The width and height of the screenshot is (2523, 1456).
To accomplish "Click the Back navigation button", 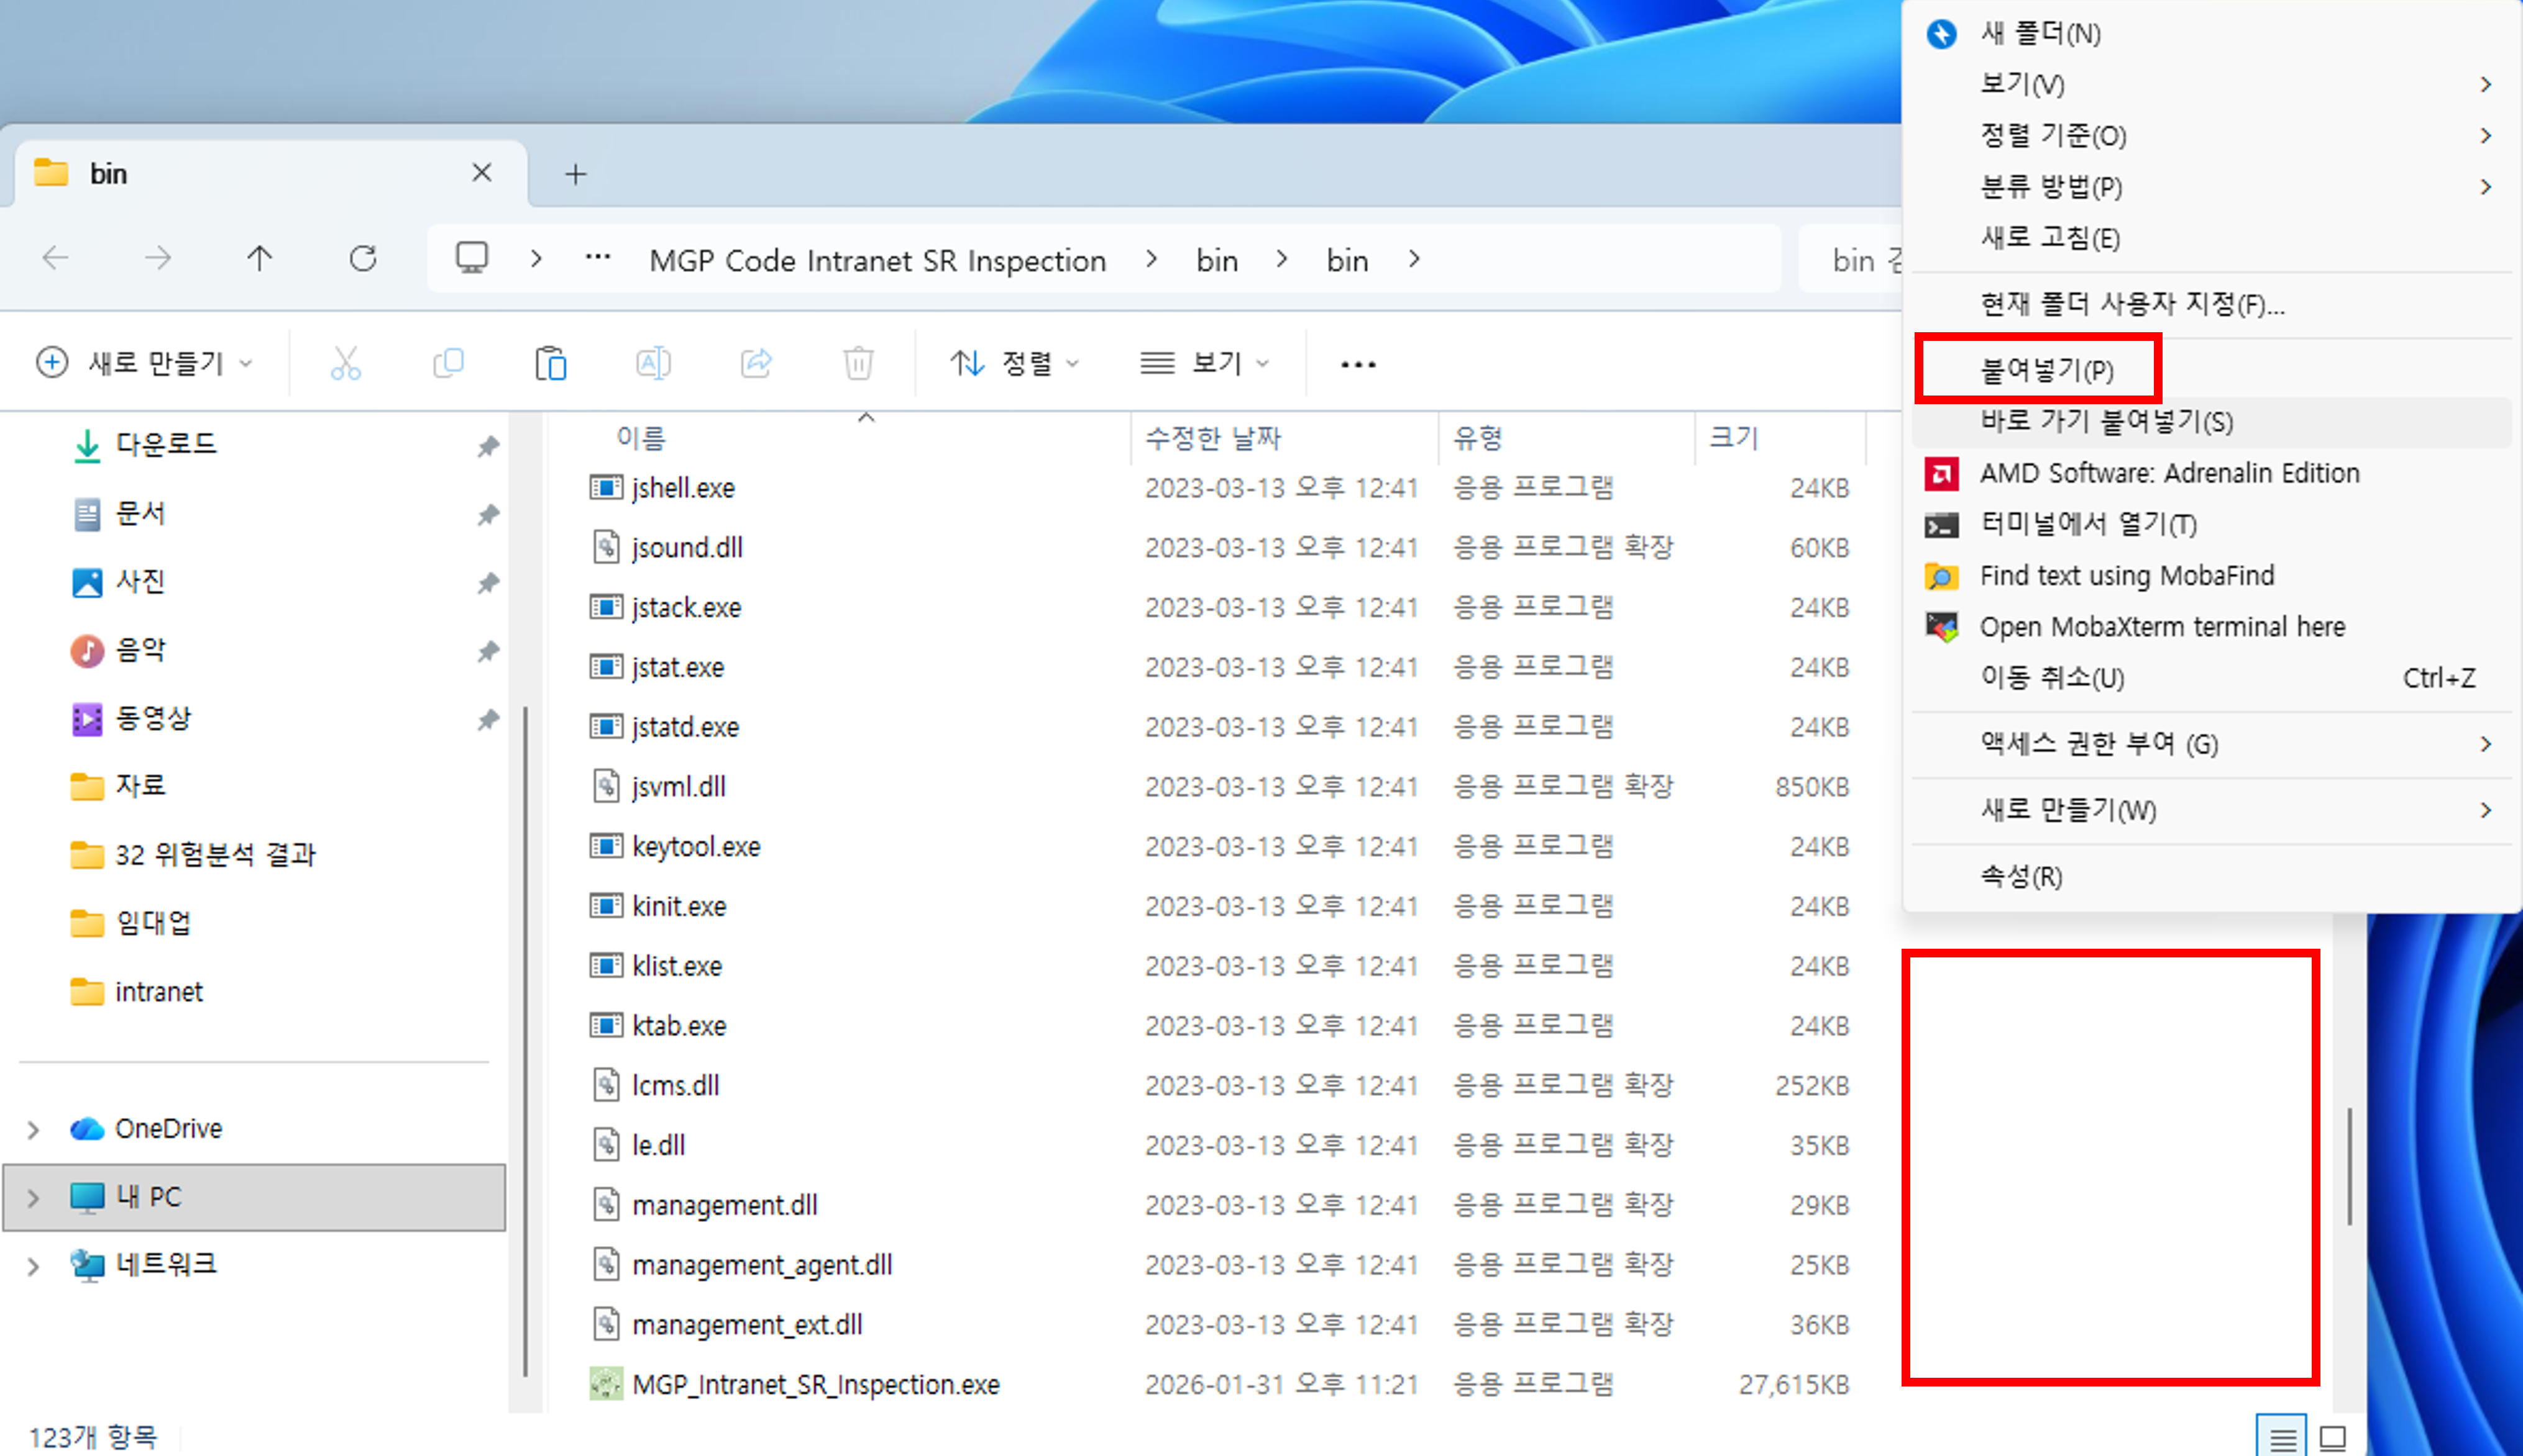I will click(55, 258).
